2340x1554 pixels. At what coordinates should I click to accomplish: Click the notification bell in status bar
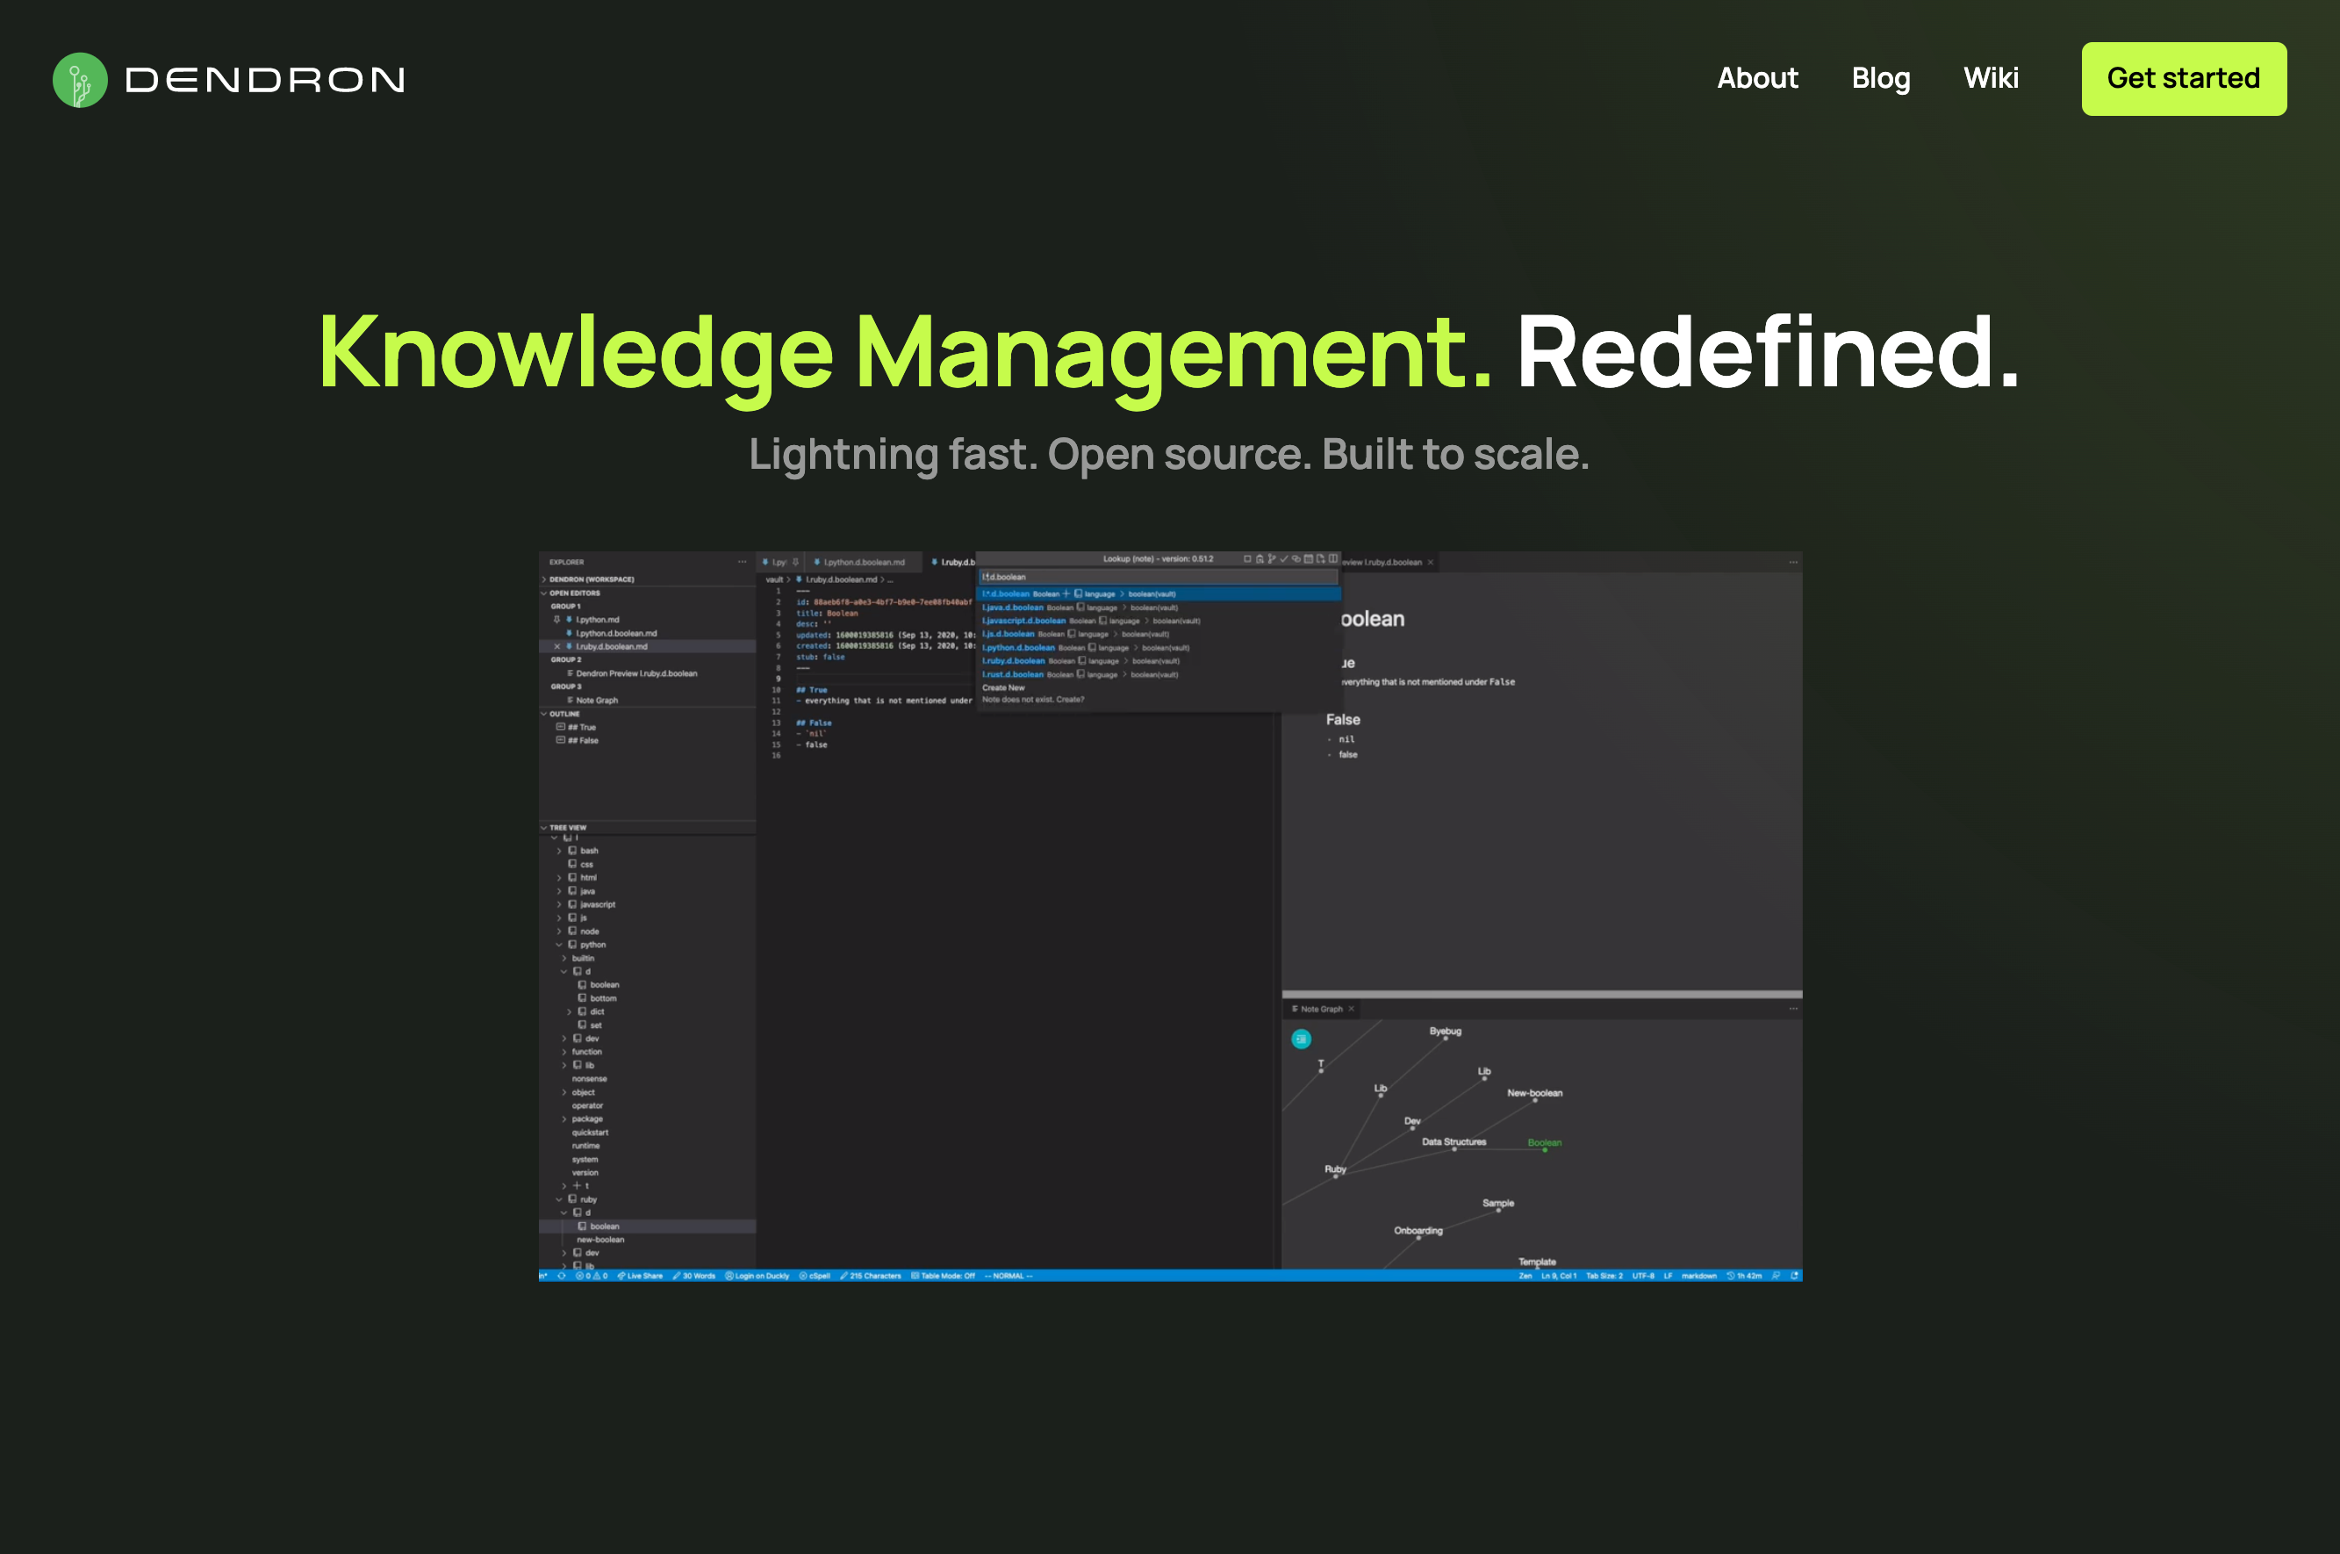coord(1794,1276)
